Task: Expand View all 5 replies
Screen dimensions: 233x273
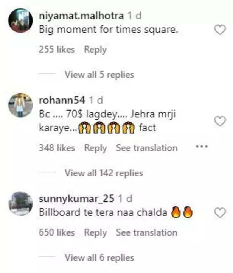Action: coord(99,75)
